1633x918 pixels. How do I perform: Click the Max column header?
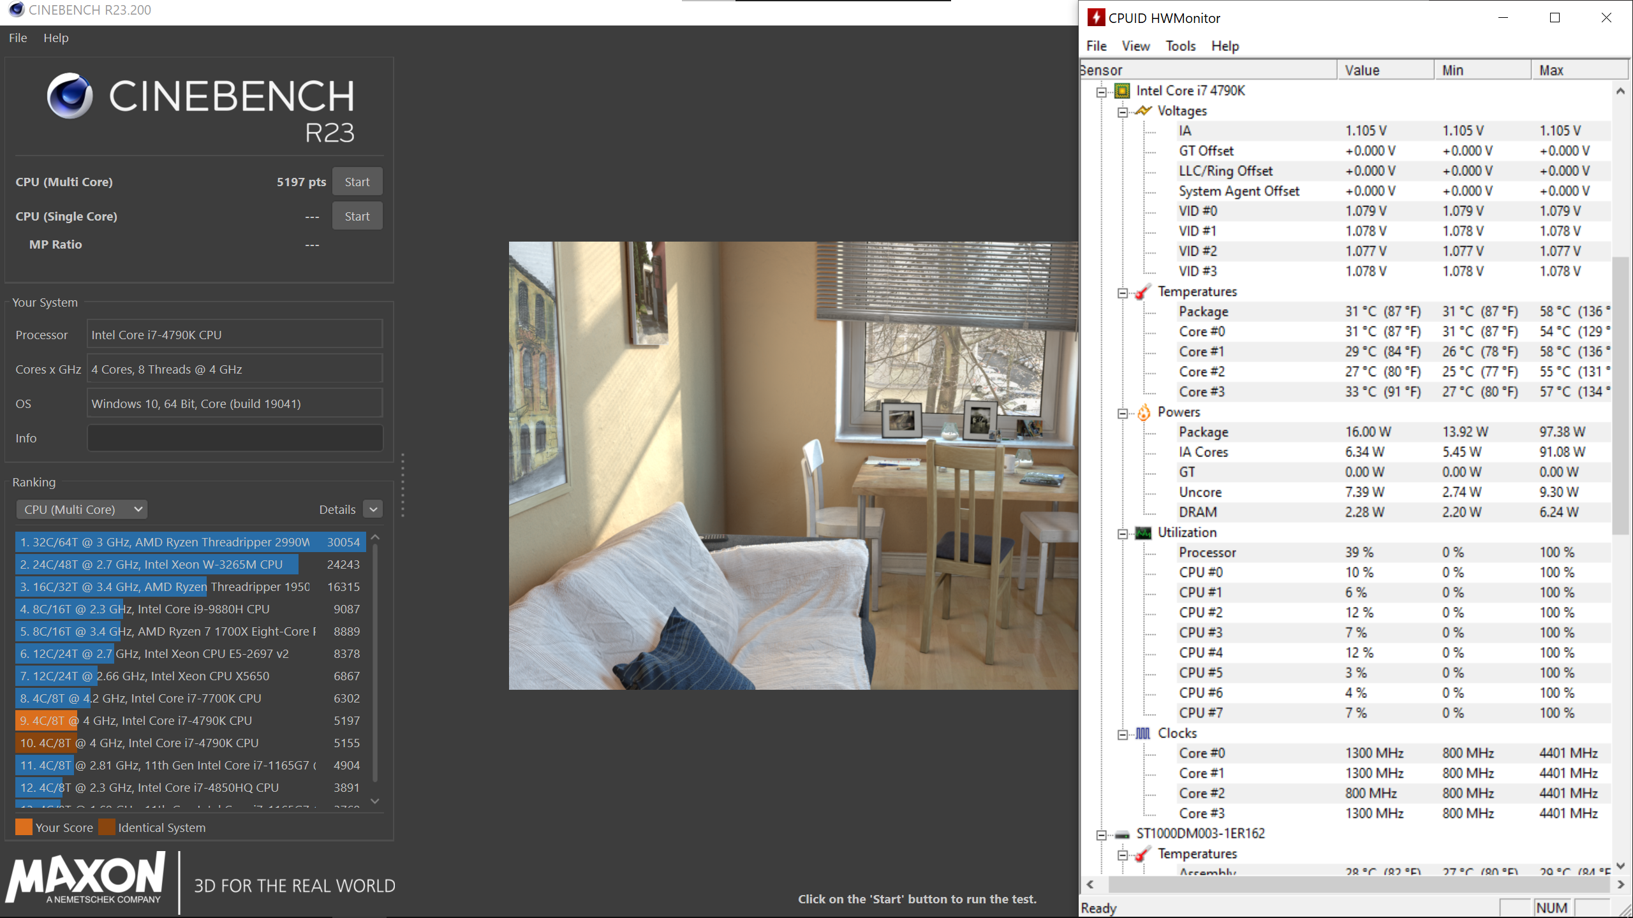[x=1580, y=70]
